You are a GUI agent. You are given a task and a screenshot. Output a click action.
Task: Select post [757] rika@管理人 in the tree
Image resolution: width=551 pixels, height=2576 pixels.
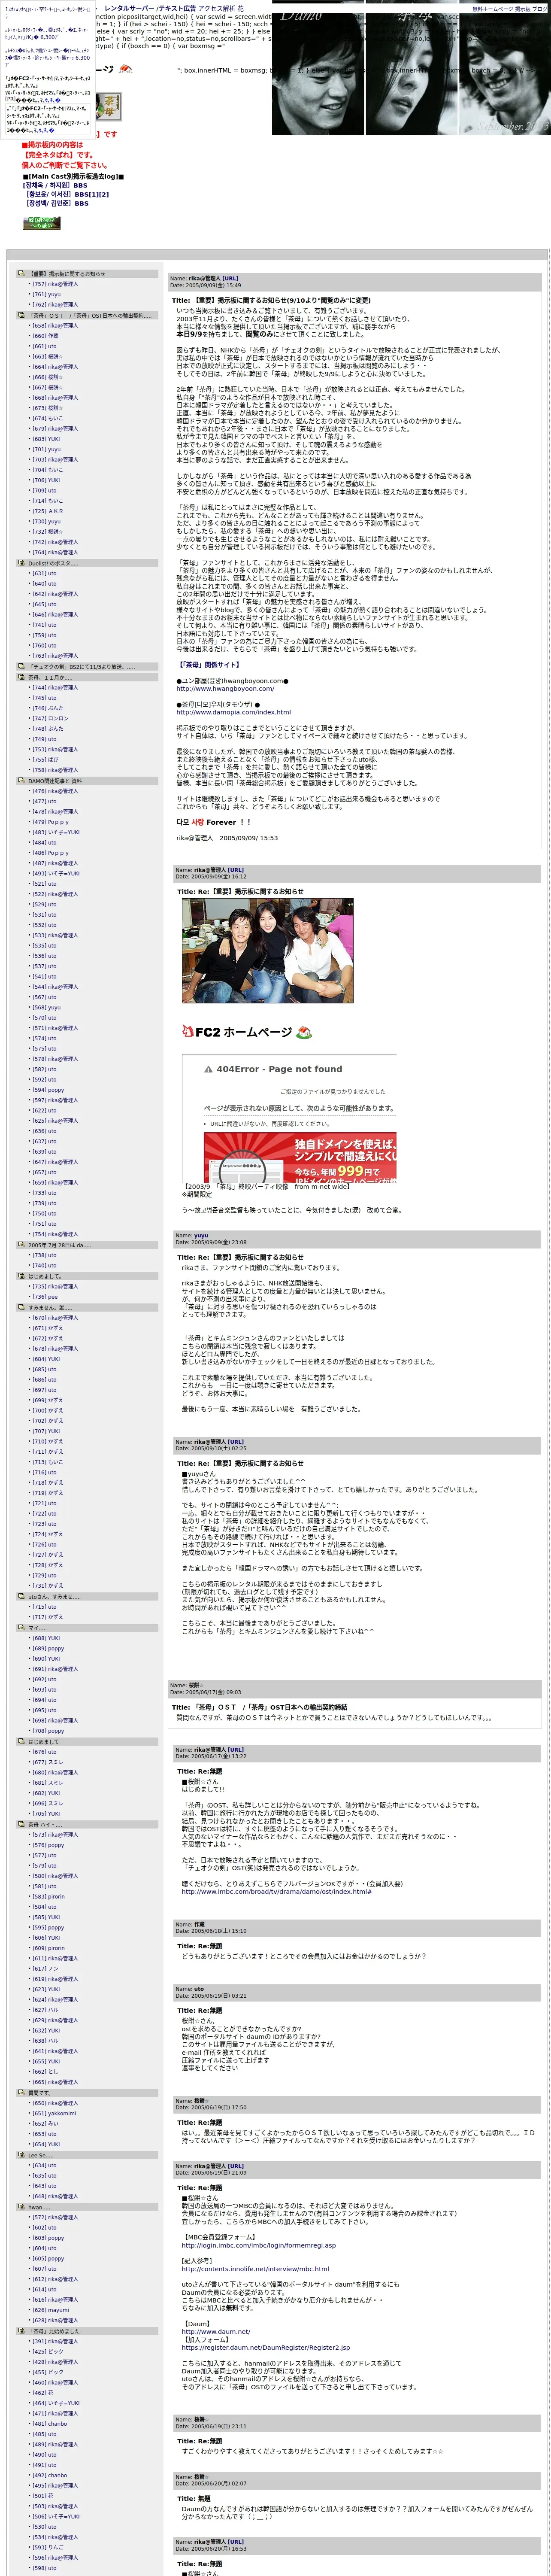54,284
